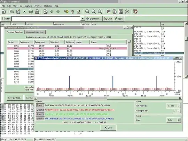
Task: Open the Help menu
Action: [56, 6]
